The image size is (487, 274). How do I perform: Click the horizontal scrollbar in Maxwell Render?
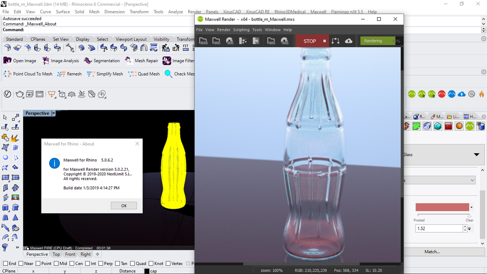click(x=301, y=264)
